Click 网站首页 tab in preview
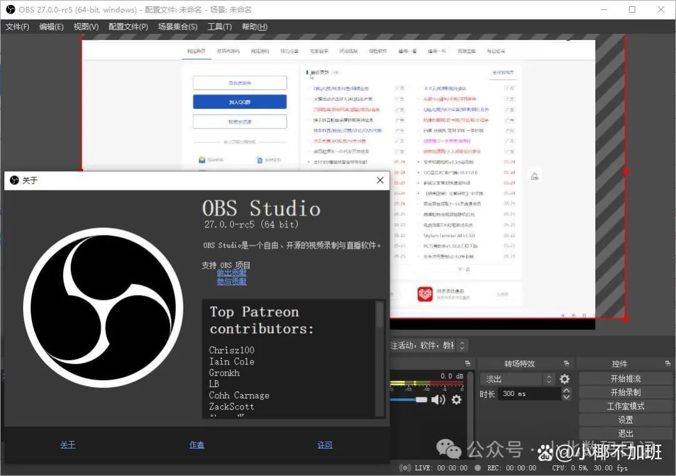This screenshot has height=476, width=676. (196, 51)
